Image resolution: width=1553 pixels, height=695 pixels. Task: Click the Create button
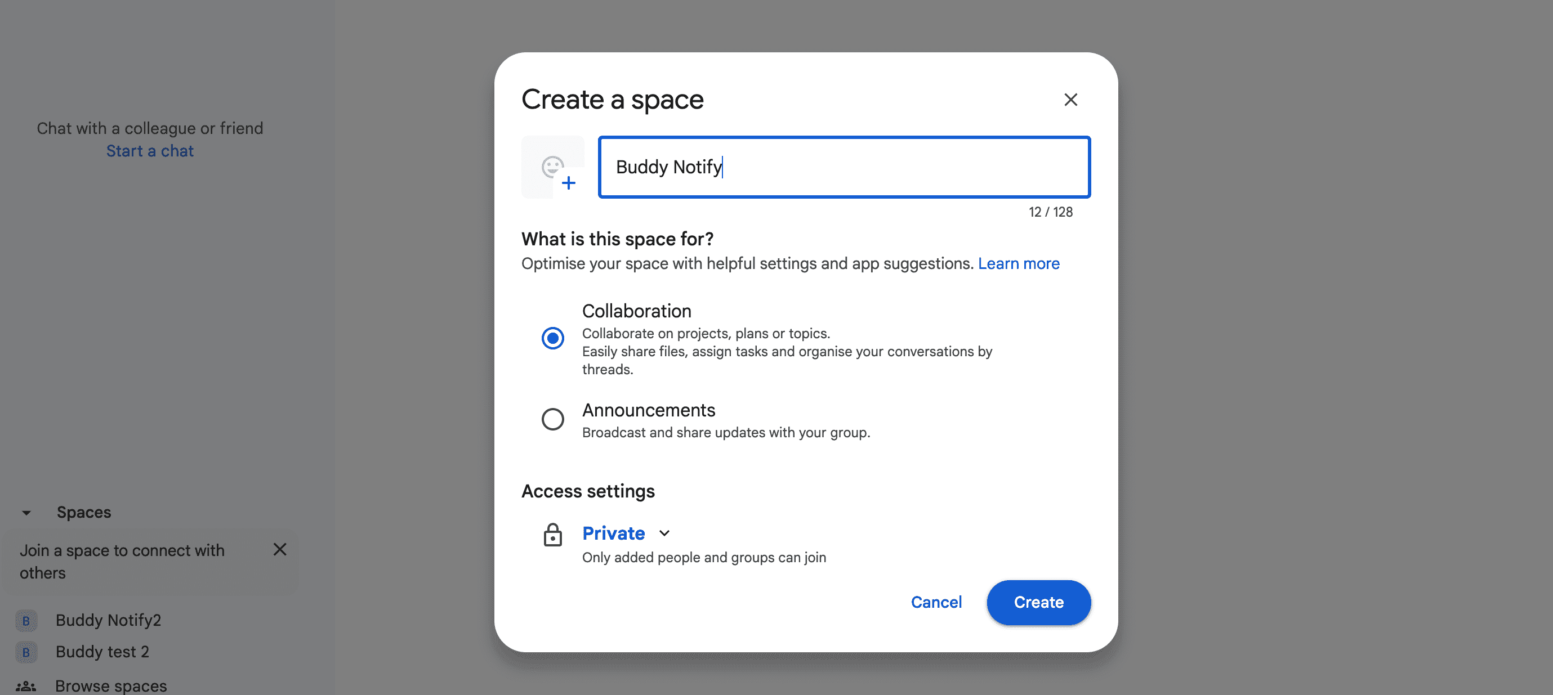pyautogui.click(x=1038, y=602)
